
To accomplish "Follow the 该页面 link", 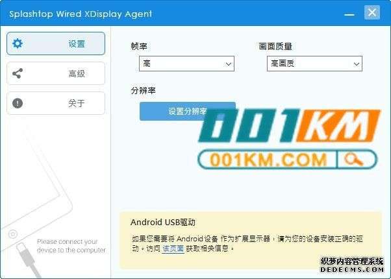I will [173, 249].
